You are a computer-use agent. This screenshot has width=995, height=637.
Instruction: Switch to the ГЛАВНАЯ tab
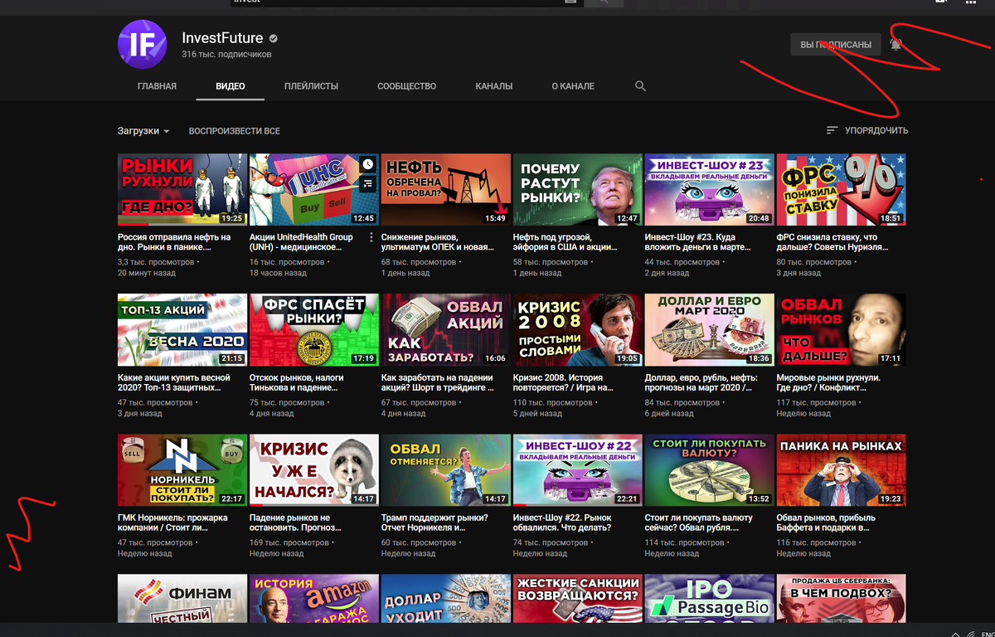tap(157, 86)
